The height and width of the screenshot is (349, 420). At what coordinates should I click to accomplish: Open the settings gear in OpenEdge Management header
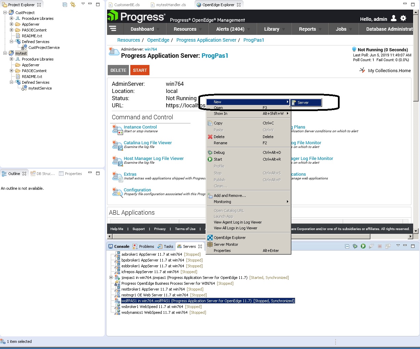404,18
